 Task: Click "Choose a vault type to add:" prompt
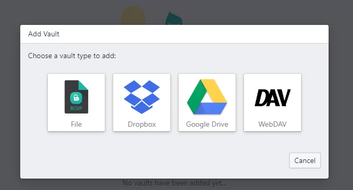click(72, 56)
